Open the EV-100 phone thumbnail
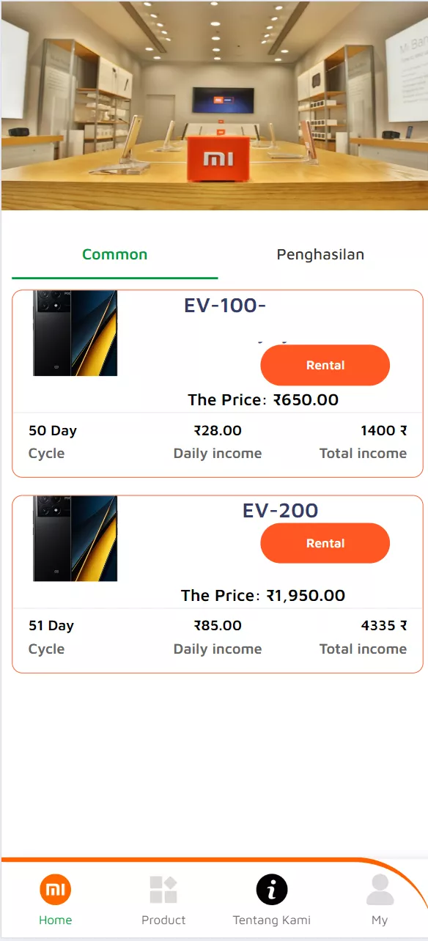 75,333
